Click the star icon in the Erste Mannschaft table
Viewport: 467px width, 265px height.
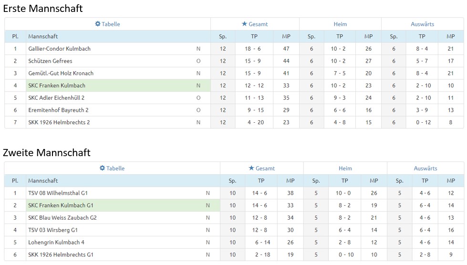point(244,24)
